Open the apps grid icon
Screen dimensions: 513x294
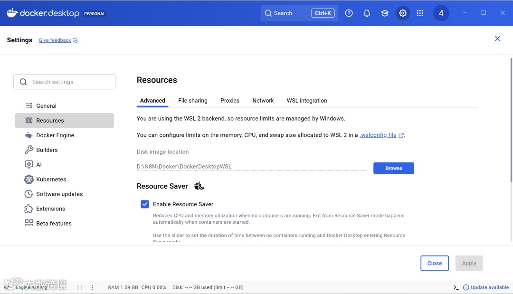(x=420, y=13)
